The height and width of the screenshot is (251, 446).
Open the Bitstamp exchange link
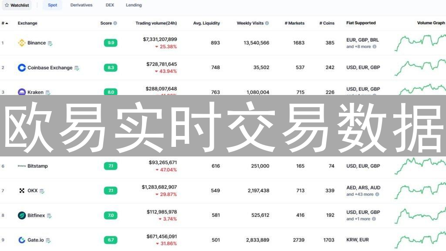[x=37, y=166]
